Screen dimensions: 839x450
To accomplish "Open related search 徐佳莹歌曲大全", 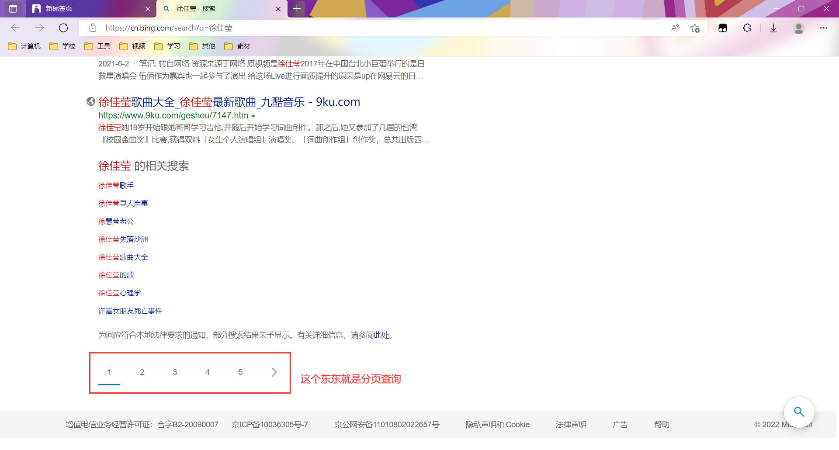I will pyautogui.click(x=123, y=257).
